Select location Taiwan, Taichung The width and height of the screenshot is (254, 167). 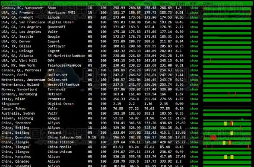[17, 118]
